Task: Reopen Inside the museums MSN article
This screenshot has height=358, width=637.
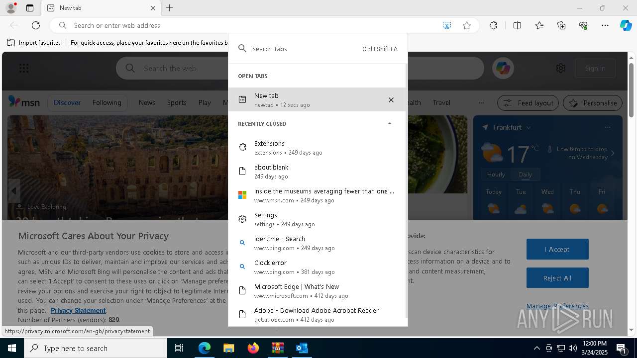Action: coord(317,195)
